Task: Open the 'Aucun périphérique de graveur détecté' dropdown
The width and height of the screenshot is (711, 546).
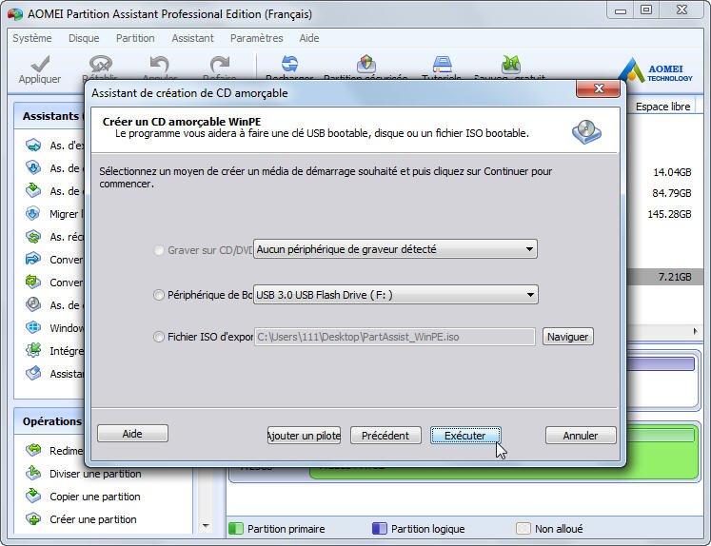Action: 395,249
